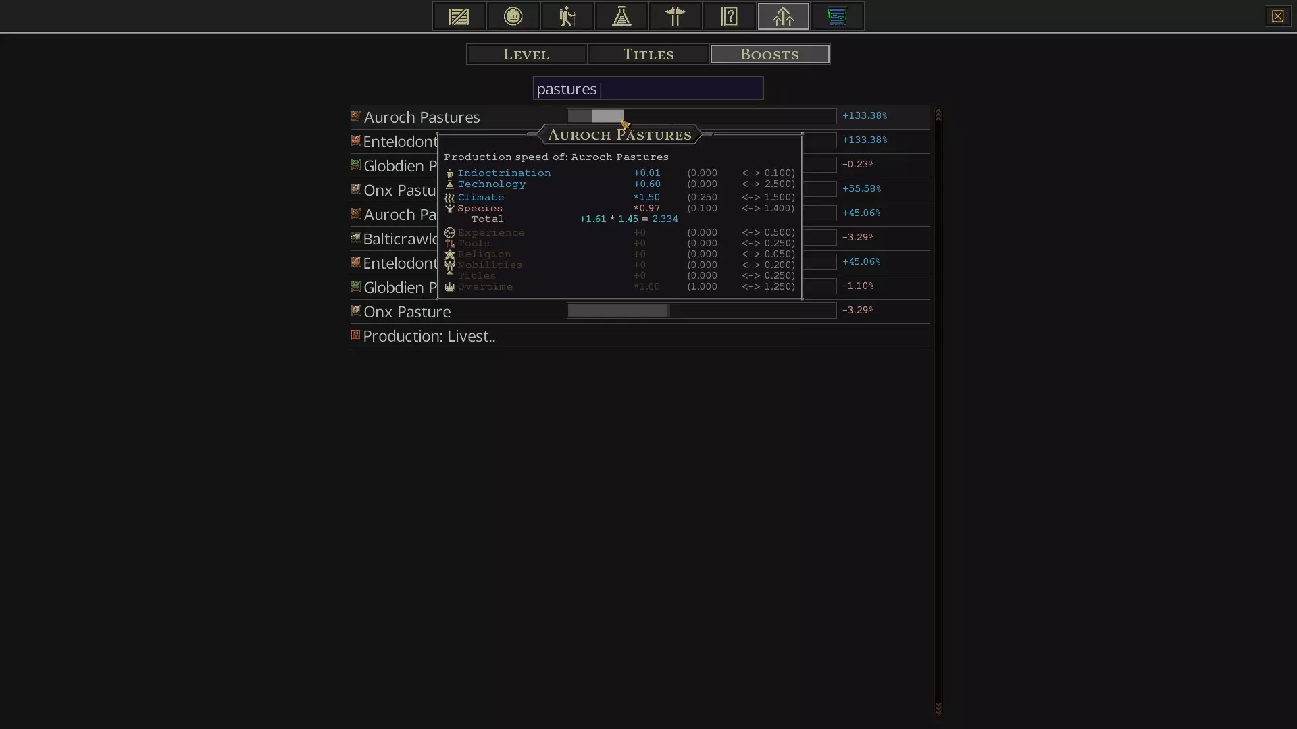Open the question mark help book icon
This screenshot has width=1297, height=729.
pos(730,16)
